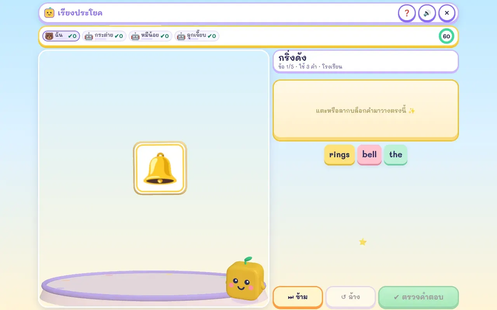This screenshot has height=310, width=497.
Task: Click the countdown timer showing 60
Action: point(447,36)
